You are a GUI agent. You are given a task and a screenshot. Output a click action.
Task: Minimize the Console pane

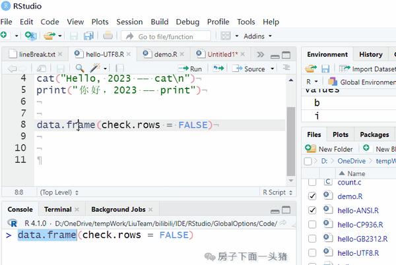(275, 212)
